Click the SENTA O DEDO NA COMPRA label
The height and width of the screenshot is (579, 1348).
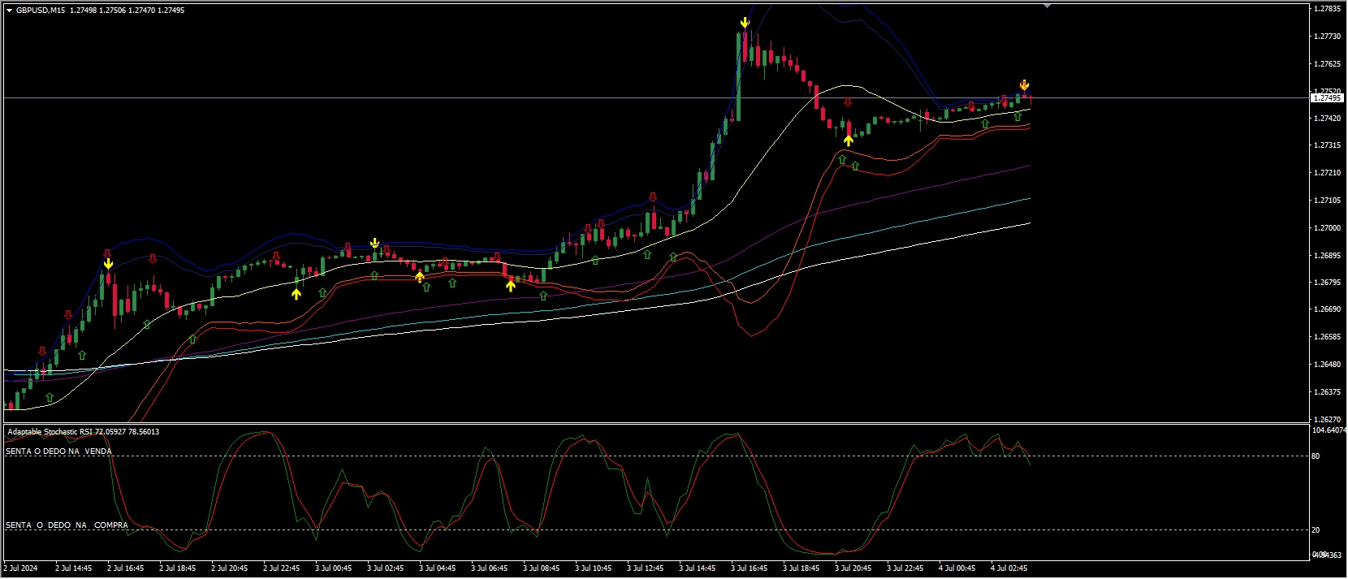click(x=67, y=525)
